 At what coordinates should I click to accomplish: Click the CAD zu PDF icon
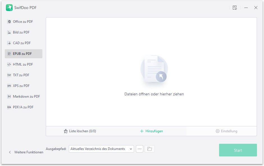coord(9,43)
